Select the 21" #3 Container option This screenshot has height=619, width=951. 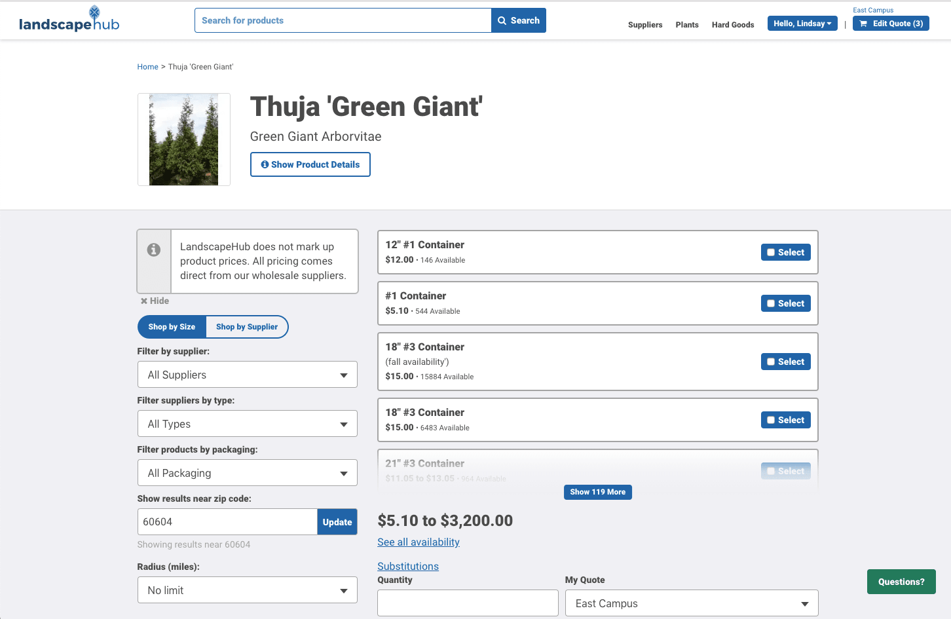(x=786, y=471)
